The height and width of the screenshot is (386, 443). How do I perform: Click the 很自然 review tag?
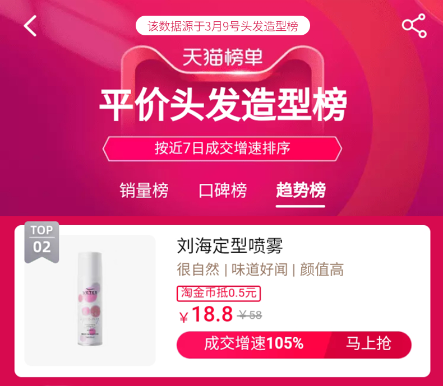tap(198, 269)
